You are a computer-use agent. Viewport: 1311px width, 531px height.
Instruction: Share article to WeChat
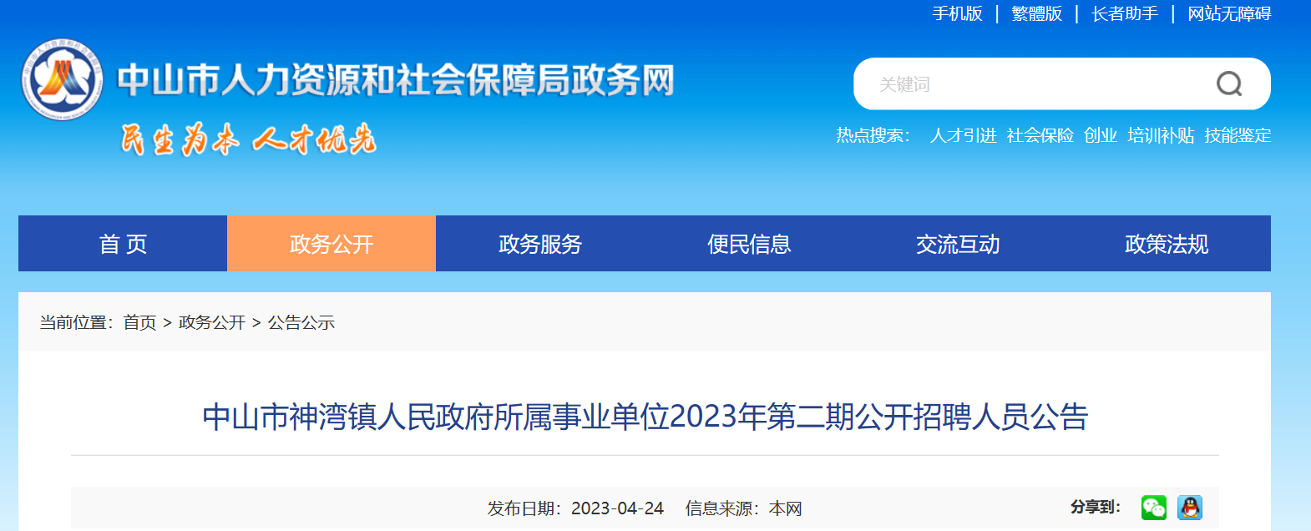pos(1154,508)
